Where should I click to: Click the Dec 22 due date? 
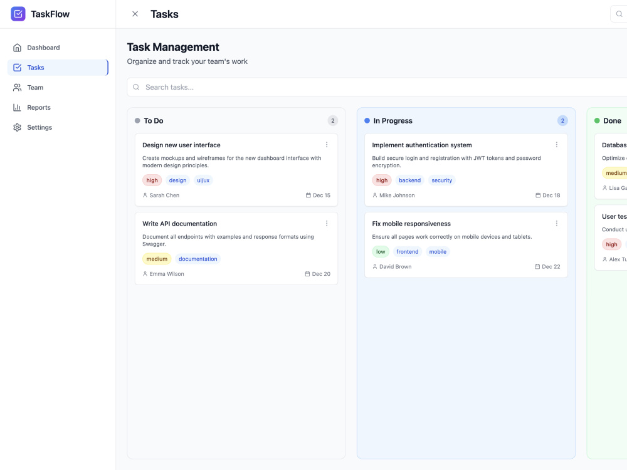click(551, 267)
